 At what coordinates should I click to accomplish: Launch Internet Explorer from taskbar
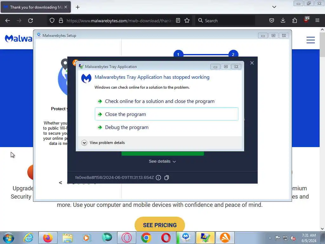pos(28,238)
